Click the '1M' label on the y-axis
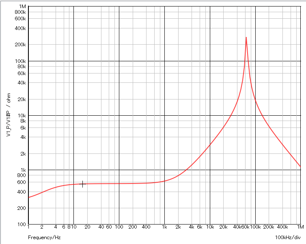 [22, 6]
